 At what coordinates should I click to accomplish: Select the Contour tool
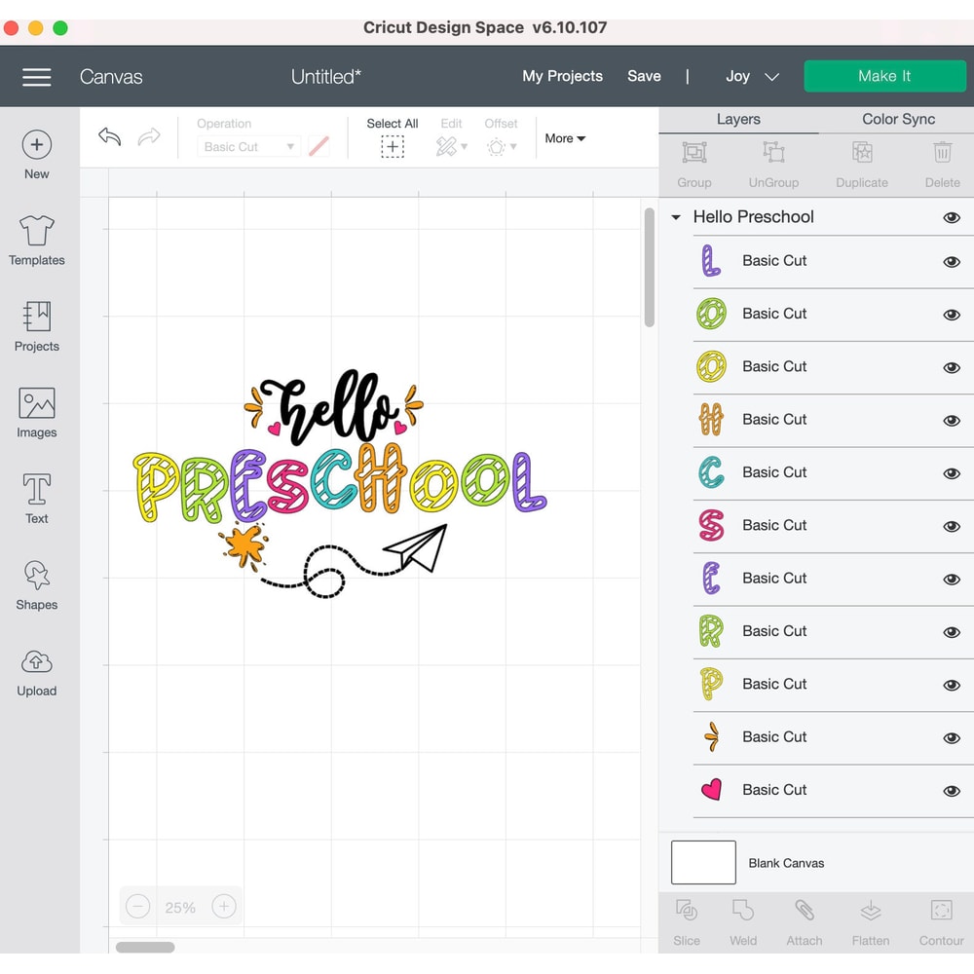pyautogui.click(x=940, y=921)
